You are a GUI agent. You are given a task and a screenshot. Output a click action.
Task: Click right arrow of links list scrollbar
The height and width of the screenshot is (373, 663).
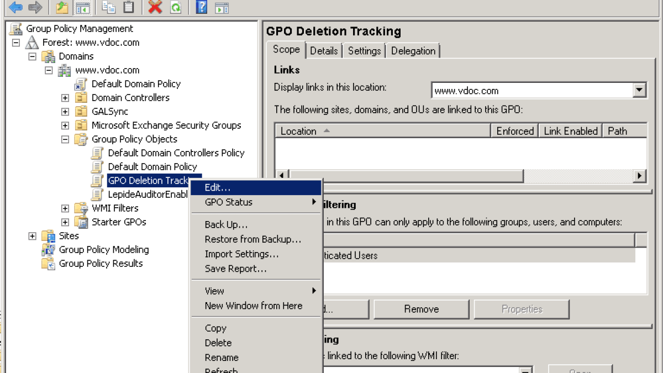coord(640,176)
